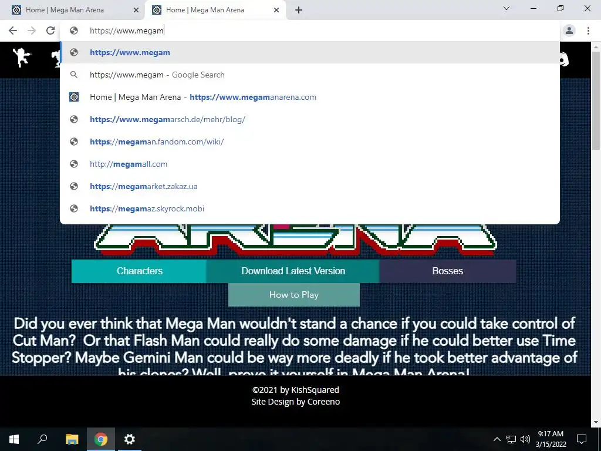Open Settings from the taskbar
This screenshot has width=601, height=451.
(130, 439)
